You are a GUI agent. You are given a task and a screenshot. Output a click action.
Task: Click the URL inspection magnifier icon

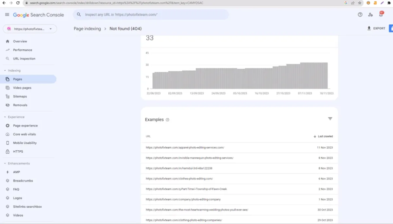pos(8,59)
